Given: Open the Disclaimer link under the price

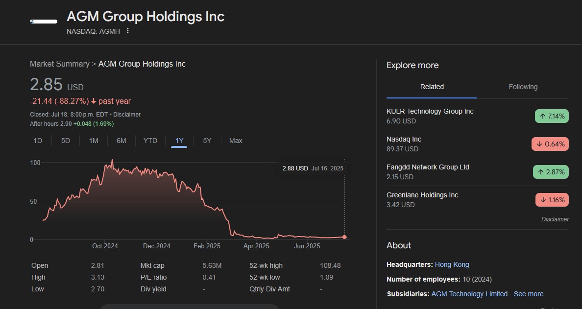Looking at the screenshot, I should coord(127,115).
